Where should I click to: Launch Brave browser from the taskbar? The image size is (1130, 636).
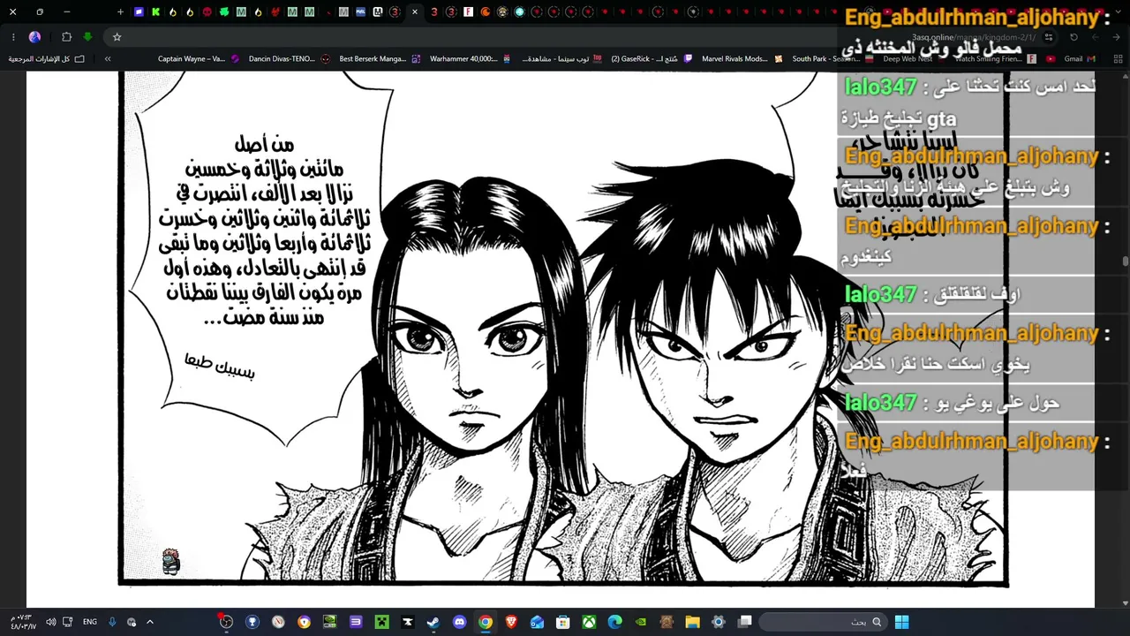tap(511, 622)
